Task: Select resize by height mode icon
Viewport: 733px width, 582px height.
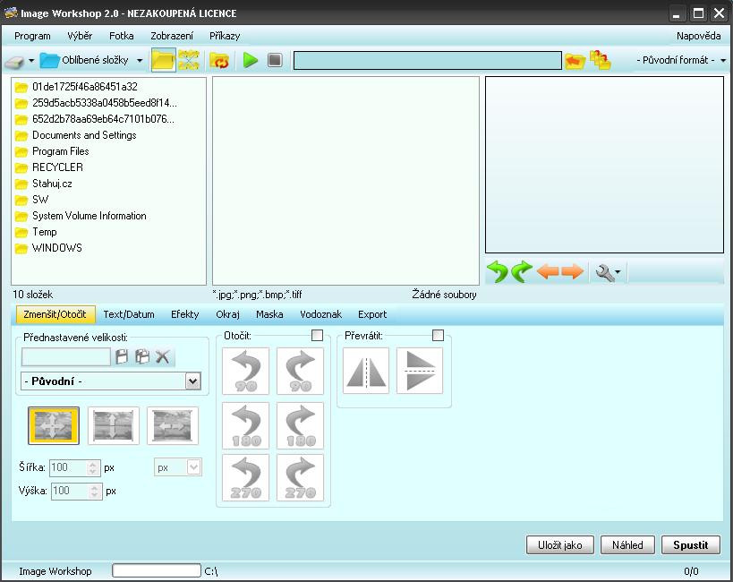Action: [113, 425]
